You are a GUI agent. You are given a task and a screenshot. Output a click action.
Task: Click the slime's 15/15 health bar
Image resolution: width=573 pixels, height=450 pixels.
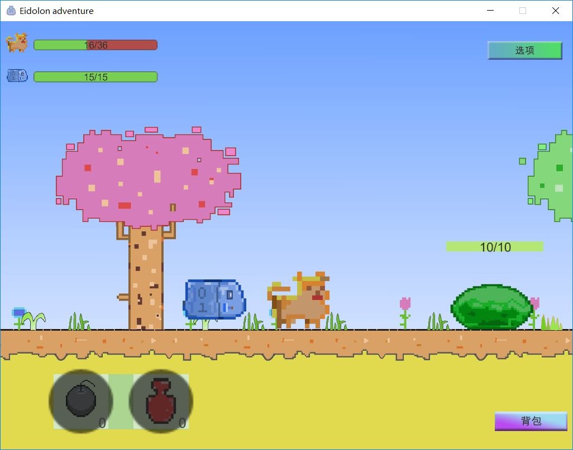point(95,77)
